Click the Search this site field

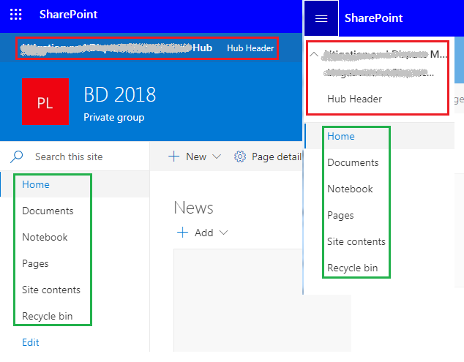pos(69,157)
